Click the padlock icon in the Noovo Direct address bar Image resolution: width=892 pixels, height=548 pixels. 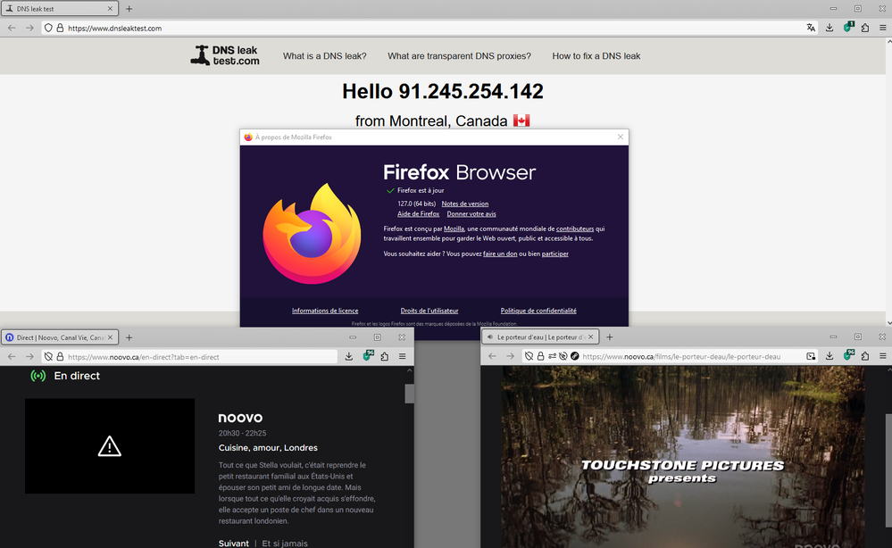coord(60,357)
